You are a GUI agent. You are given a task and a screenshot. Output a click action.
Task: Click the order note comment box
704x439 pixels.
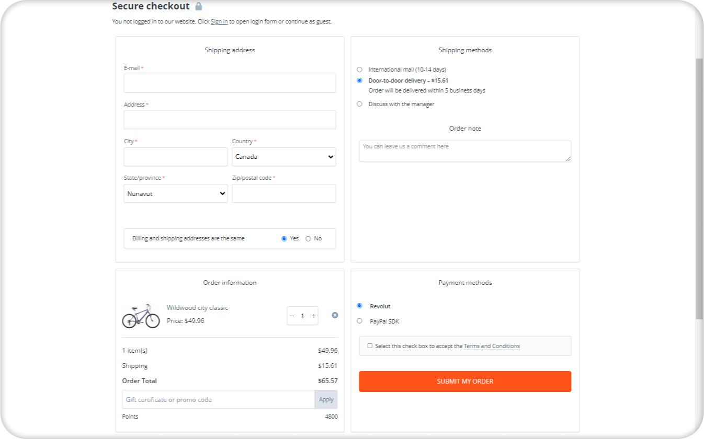pyautogui.click(x=465, y=151)
